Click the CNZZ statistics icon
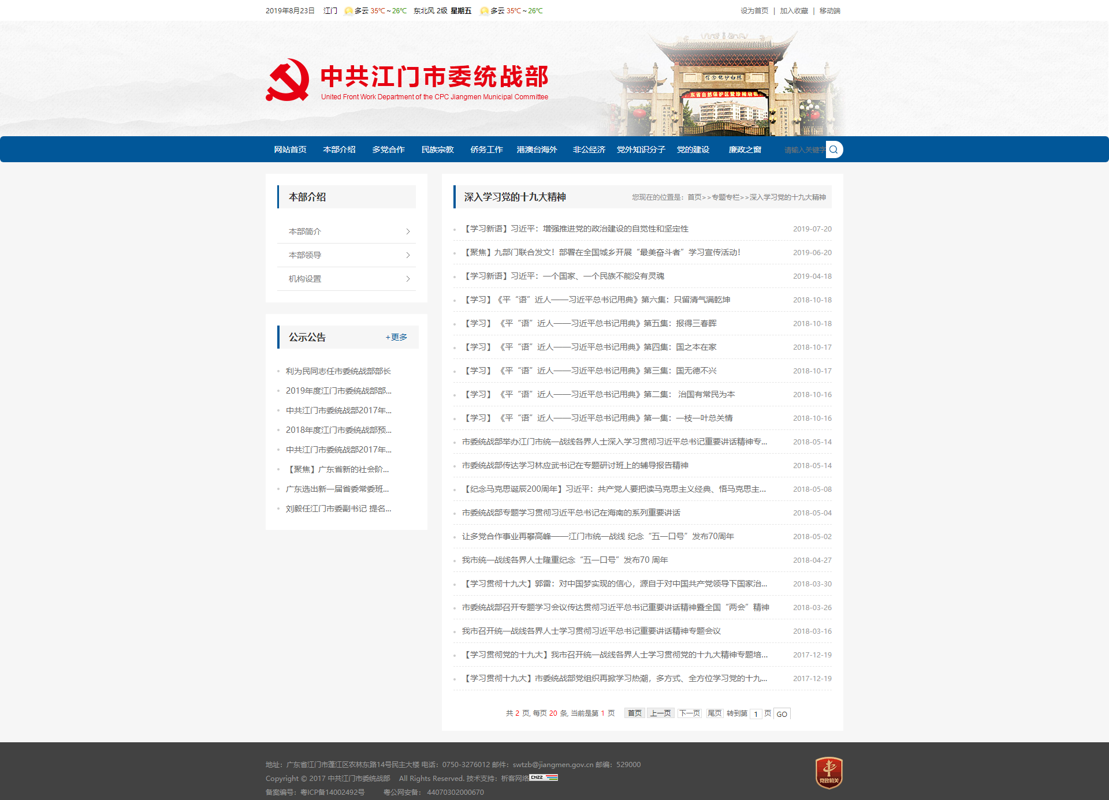This screenshot has width=1109, height=800. pos(543,777)
